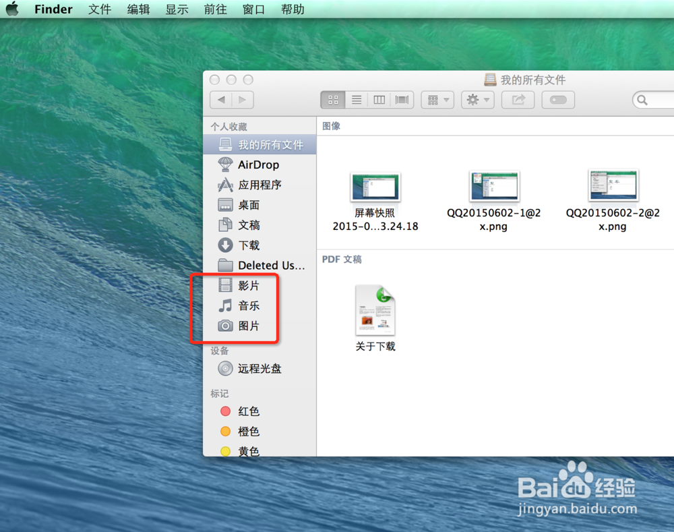Viewport: 674px width, 532px height.
Task: Select 远程光盘 device
Action: [x=259, y=369]
